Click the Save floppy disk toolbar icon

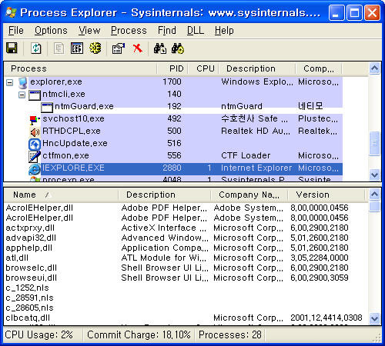click(12, 48)
